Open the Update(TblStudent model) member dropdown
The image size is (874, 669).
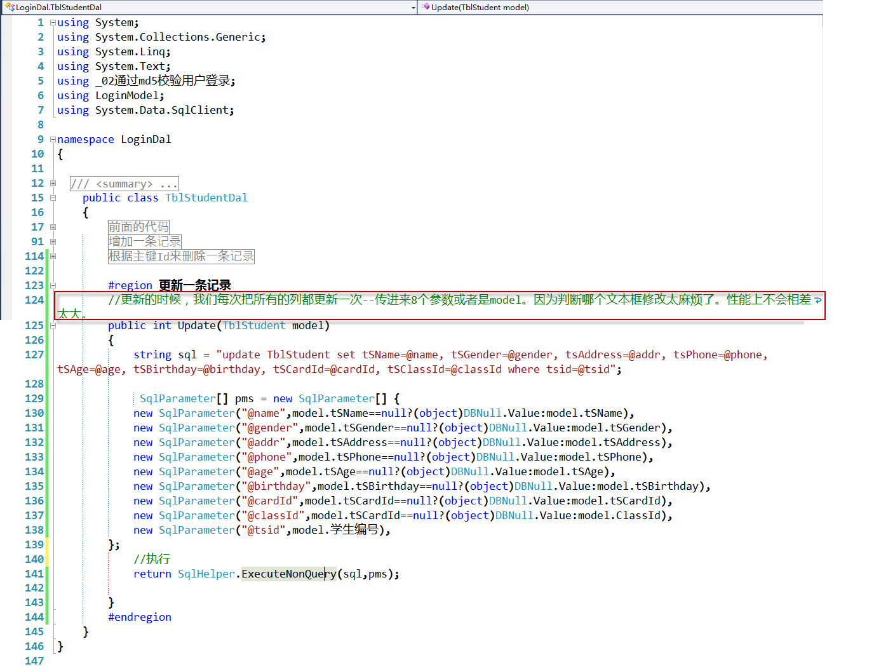(619, 8)
